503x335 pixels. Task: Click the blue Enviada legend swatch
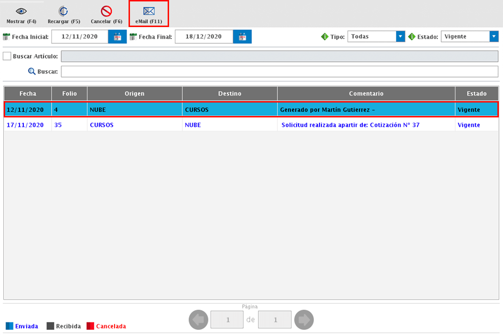point(10,326)
